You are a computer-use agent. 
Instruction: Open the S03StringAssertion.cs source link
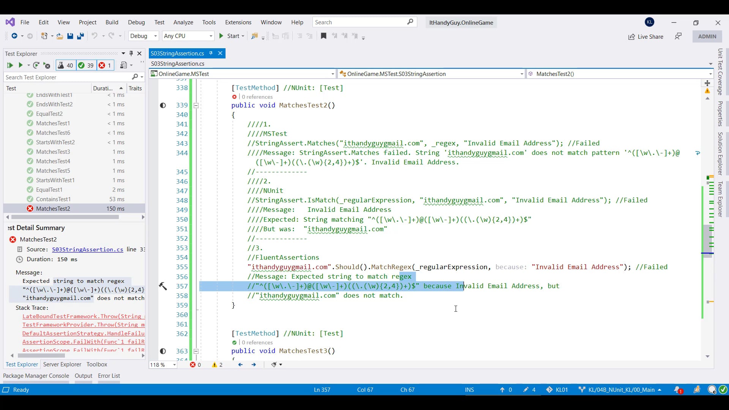click(87, 249)
